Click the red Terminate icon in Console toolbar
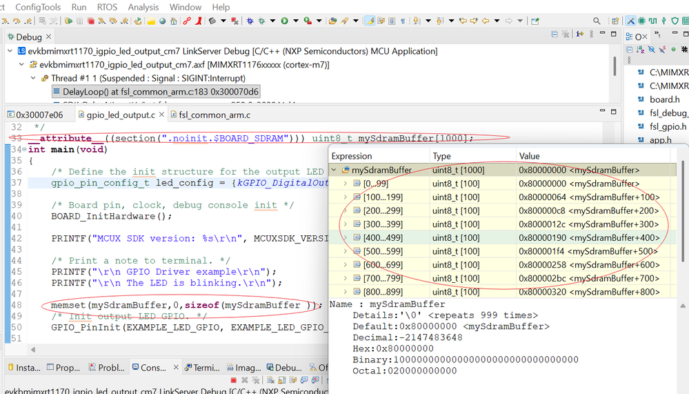The height and width of the screenshot is (394, 689). point(233,380)
